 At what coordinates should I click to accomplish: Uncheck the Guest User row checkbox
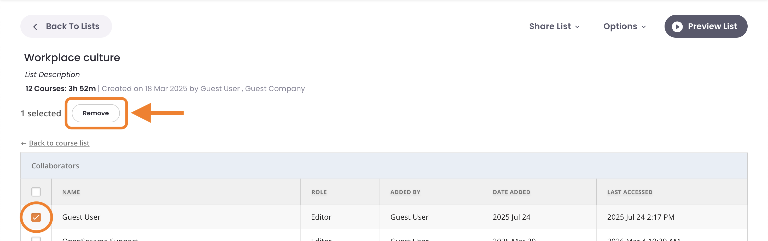pos(36,217)
